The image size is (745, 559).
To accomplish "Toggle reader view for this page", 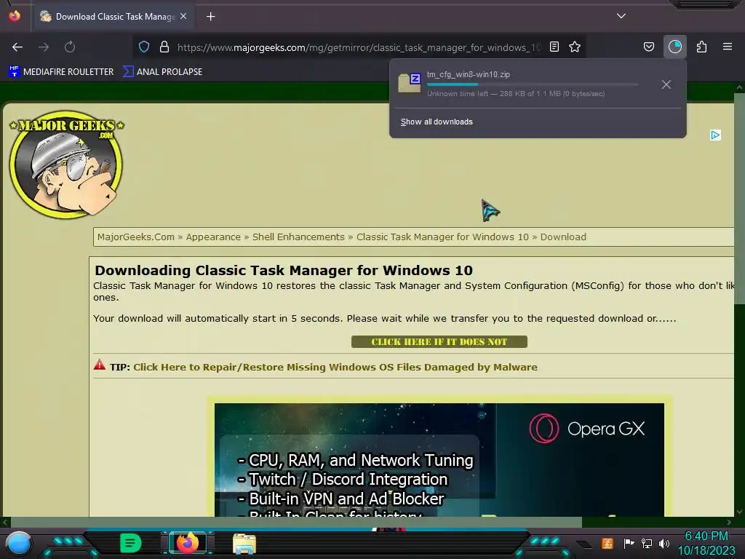I will [554, 47].
